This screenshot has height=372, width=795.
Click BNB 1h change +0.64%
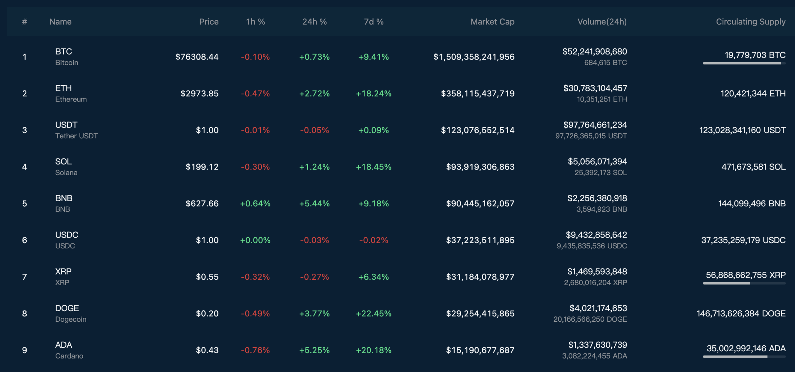click(x=255, y=203)
